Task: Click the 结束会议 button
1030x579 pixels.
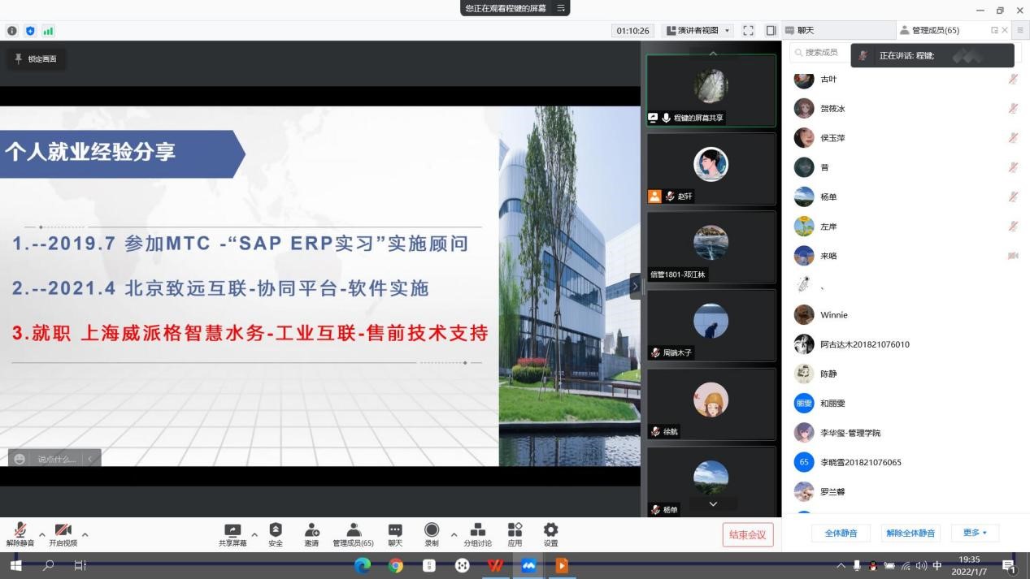Action: [x=748, y=534]
